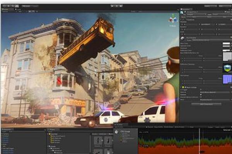Click the scene orientation gizmo
Image resolution: width=232 pixels, height=154 pixels.
click(x=172, y=19)
